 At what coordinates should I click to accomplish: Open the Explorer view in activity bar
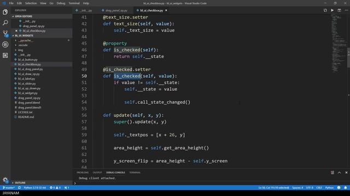click(x=5, y=12)
